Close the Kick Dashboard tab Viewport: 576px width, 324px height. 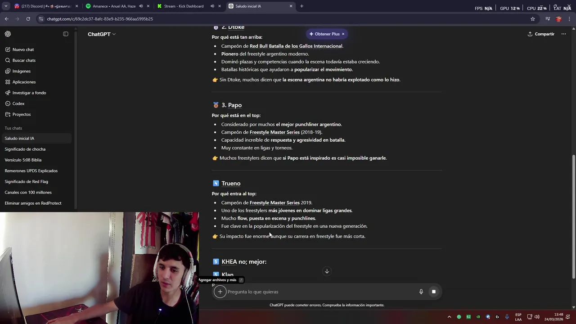(219, 6)
